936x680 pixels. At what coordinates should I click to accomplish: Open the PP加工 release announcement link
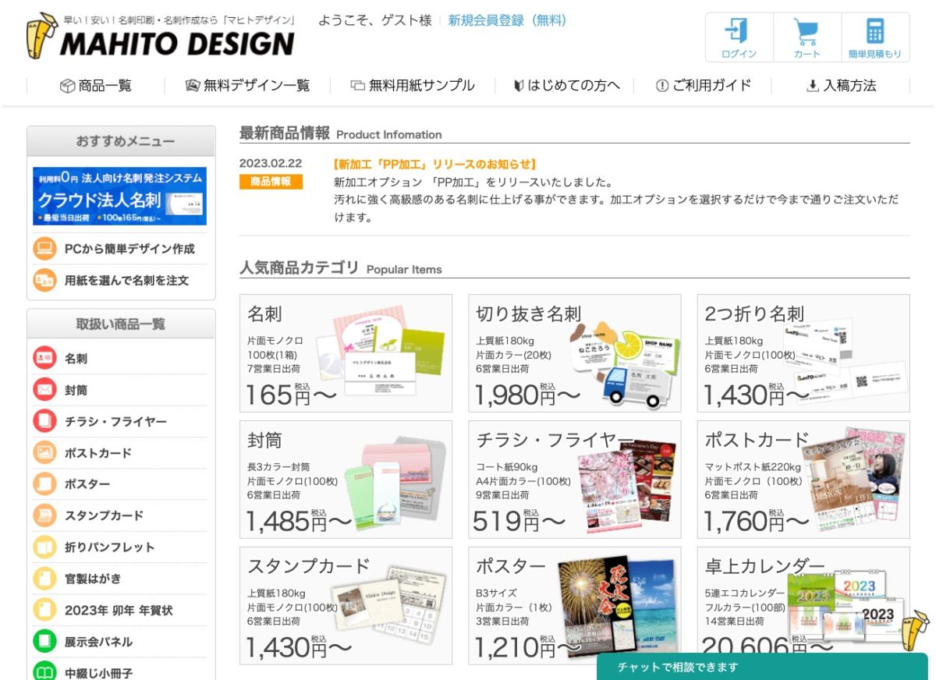click(434, 164)
